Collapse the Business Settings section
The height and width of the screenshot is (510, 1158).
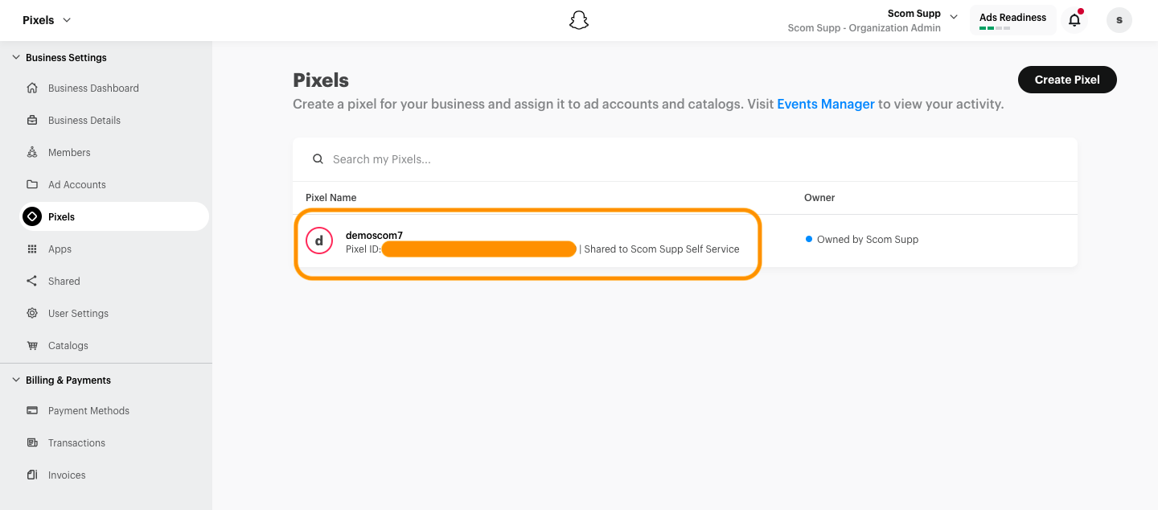[x=16, y=58]
